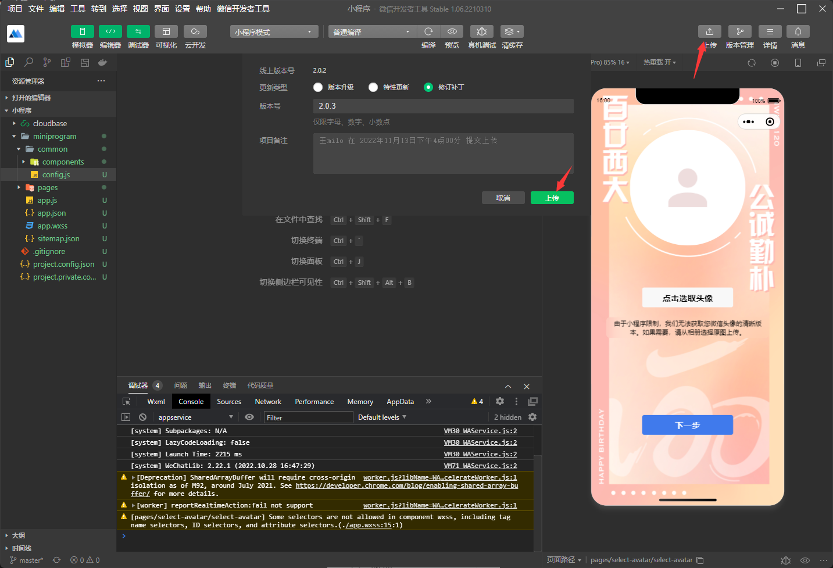Open the developer.chrome.com blog link

pos(406,485)
